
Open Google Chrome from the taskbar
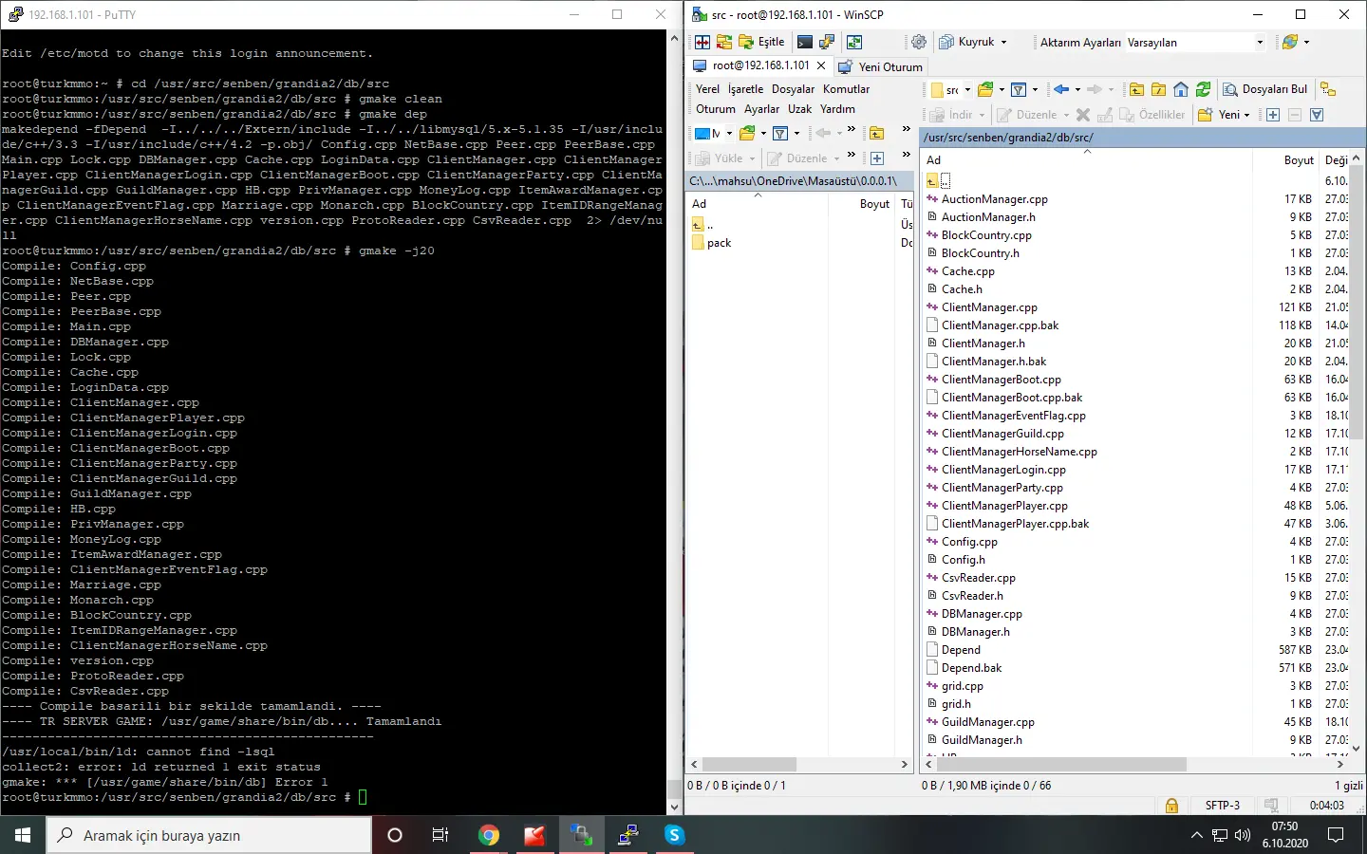[489, 835]
